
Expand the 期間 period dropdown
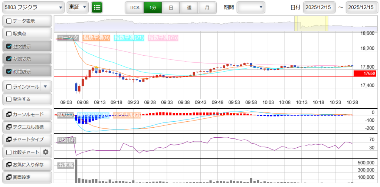coord(251,7)
